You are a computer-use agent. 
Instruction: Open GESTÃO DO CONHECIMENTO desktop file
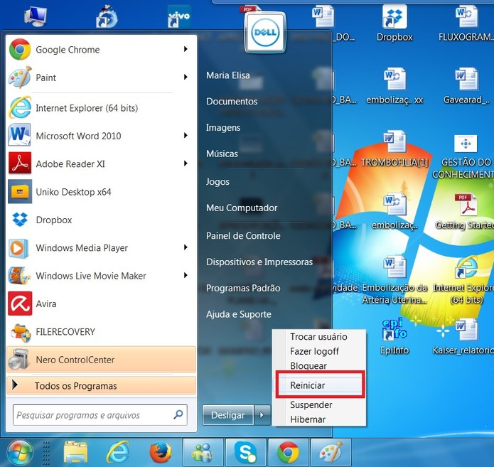pyautogui.click(x=465, y=155)
